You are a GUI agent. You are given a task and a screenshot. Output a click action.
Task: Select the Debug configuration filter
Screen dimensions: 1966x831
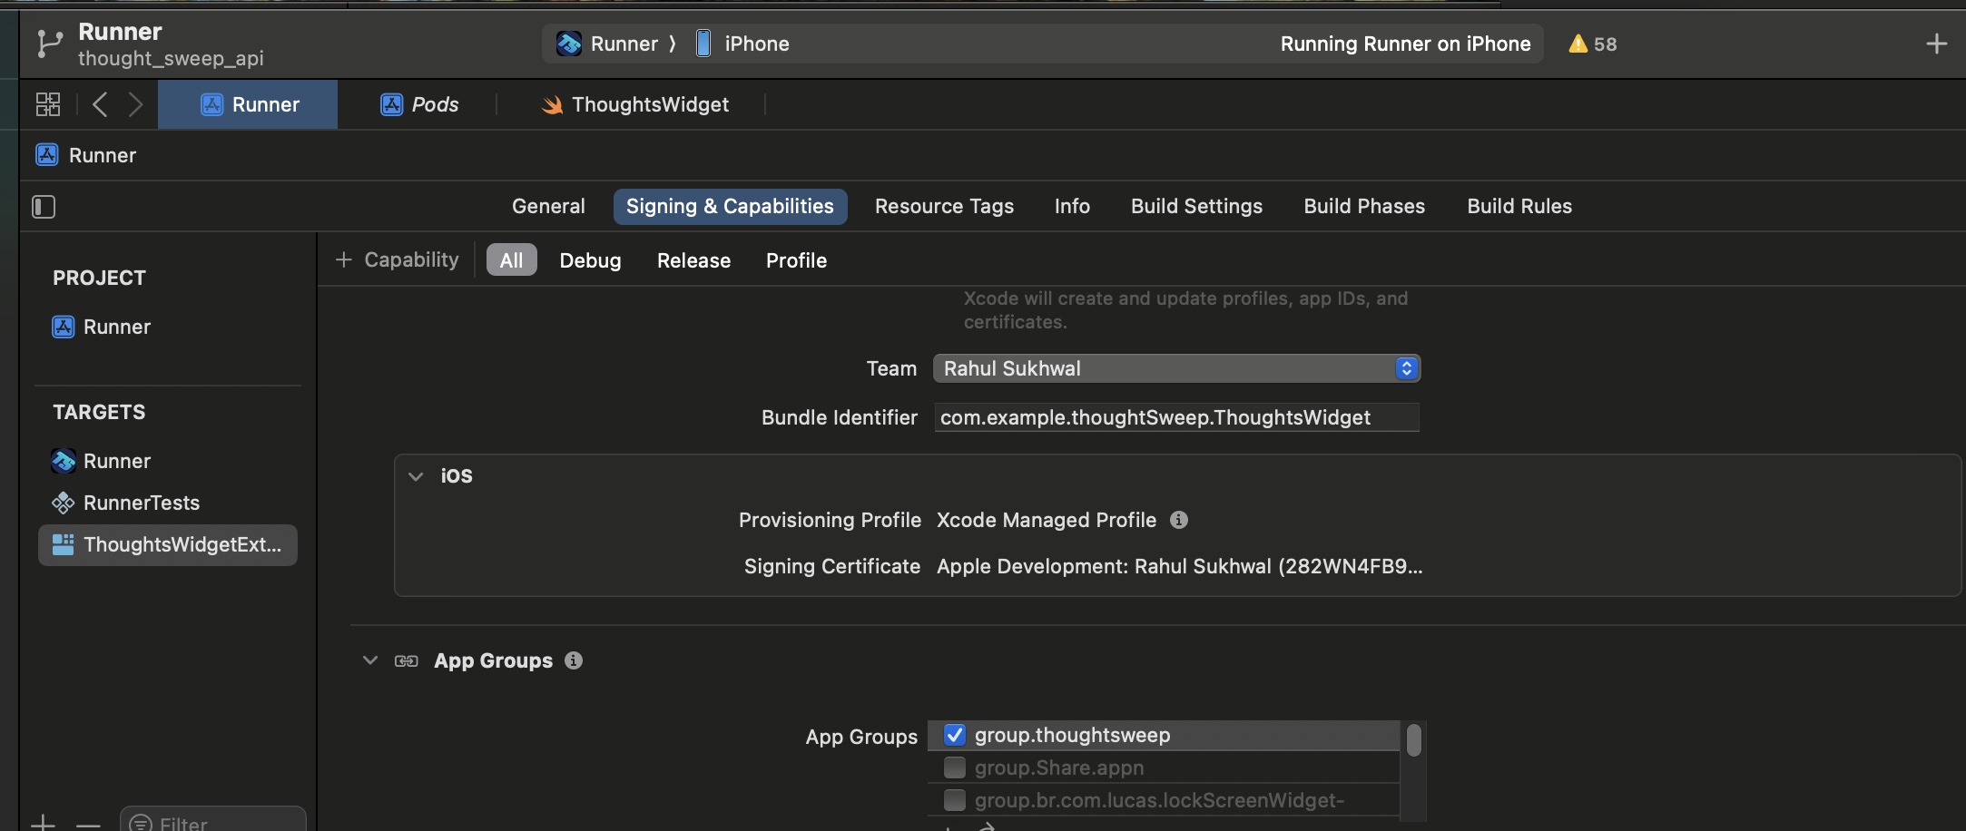pos(590,260)
